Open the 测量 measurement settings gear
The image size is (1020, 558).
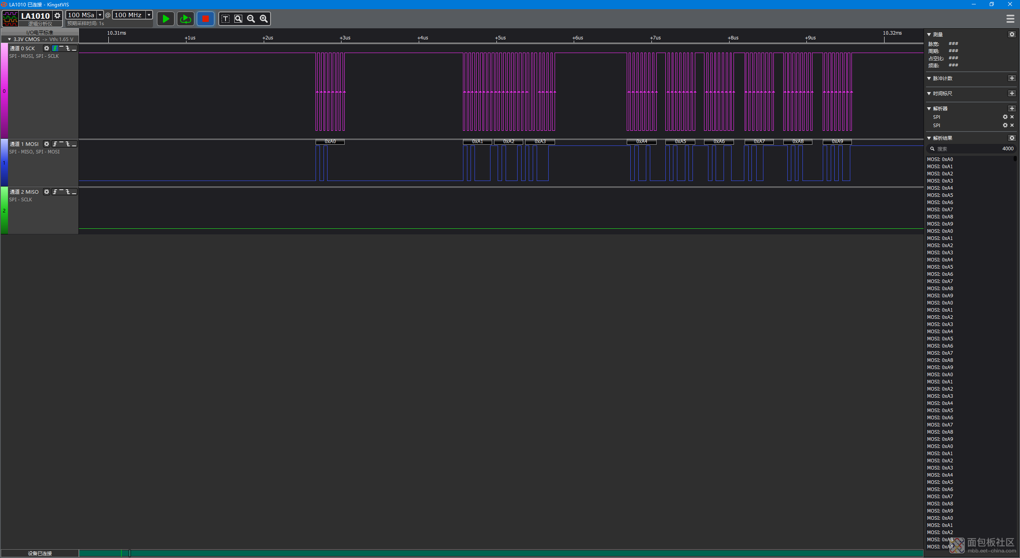click(x=1012, y=34)
